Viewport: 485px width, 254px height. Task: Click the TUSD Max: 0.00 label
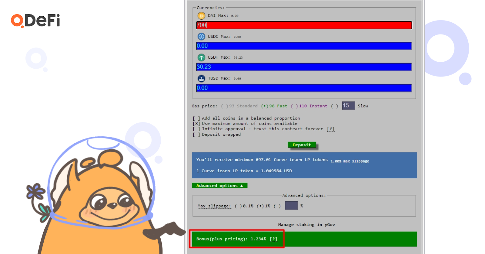pyautogui.click(x=224, y=79)
